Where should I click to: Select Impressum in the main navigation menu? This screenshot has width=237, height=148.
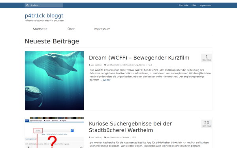pyautogui.click(x=102, y=29)
